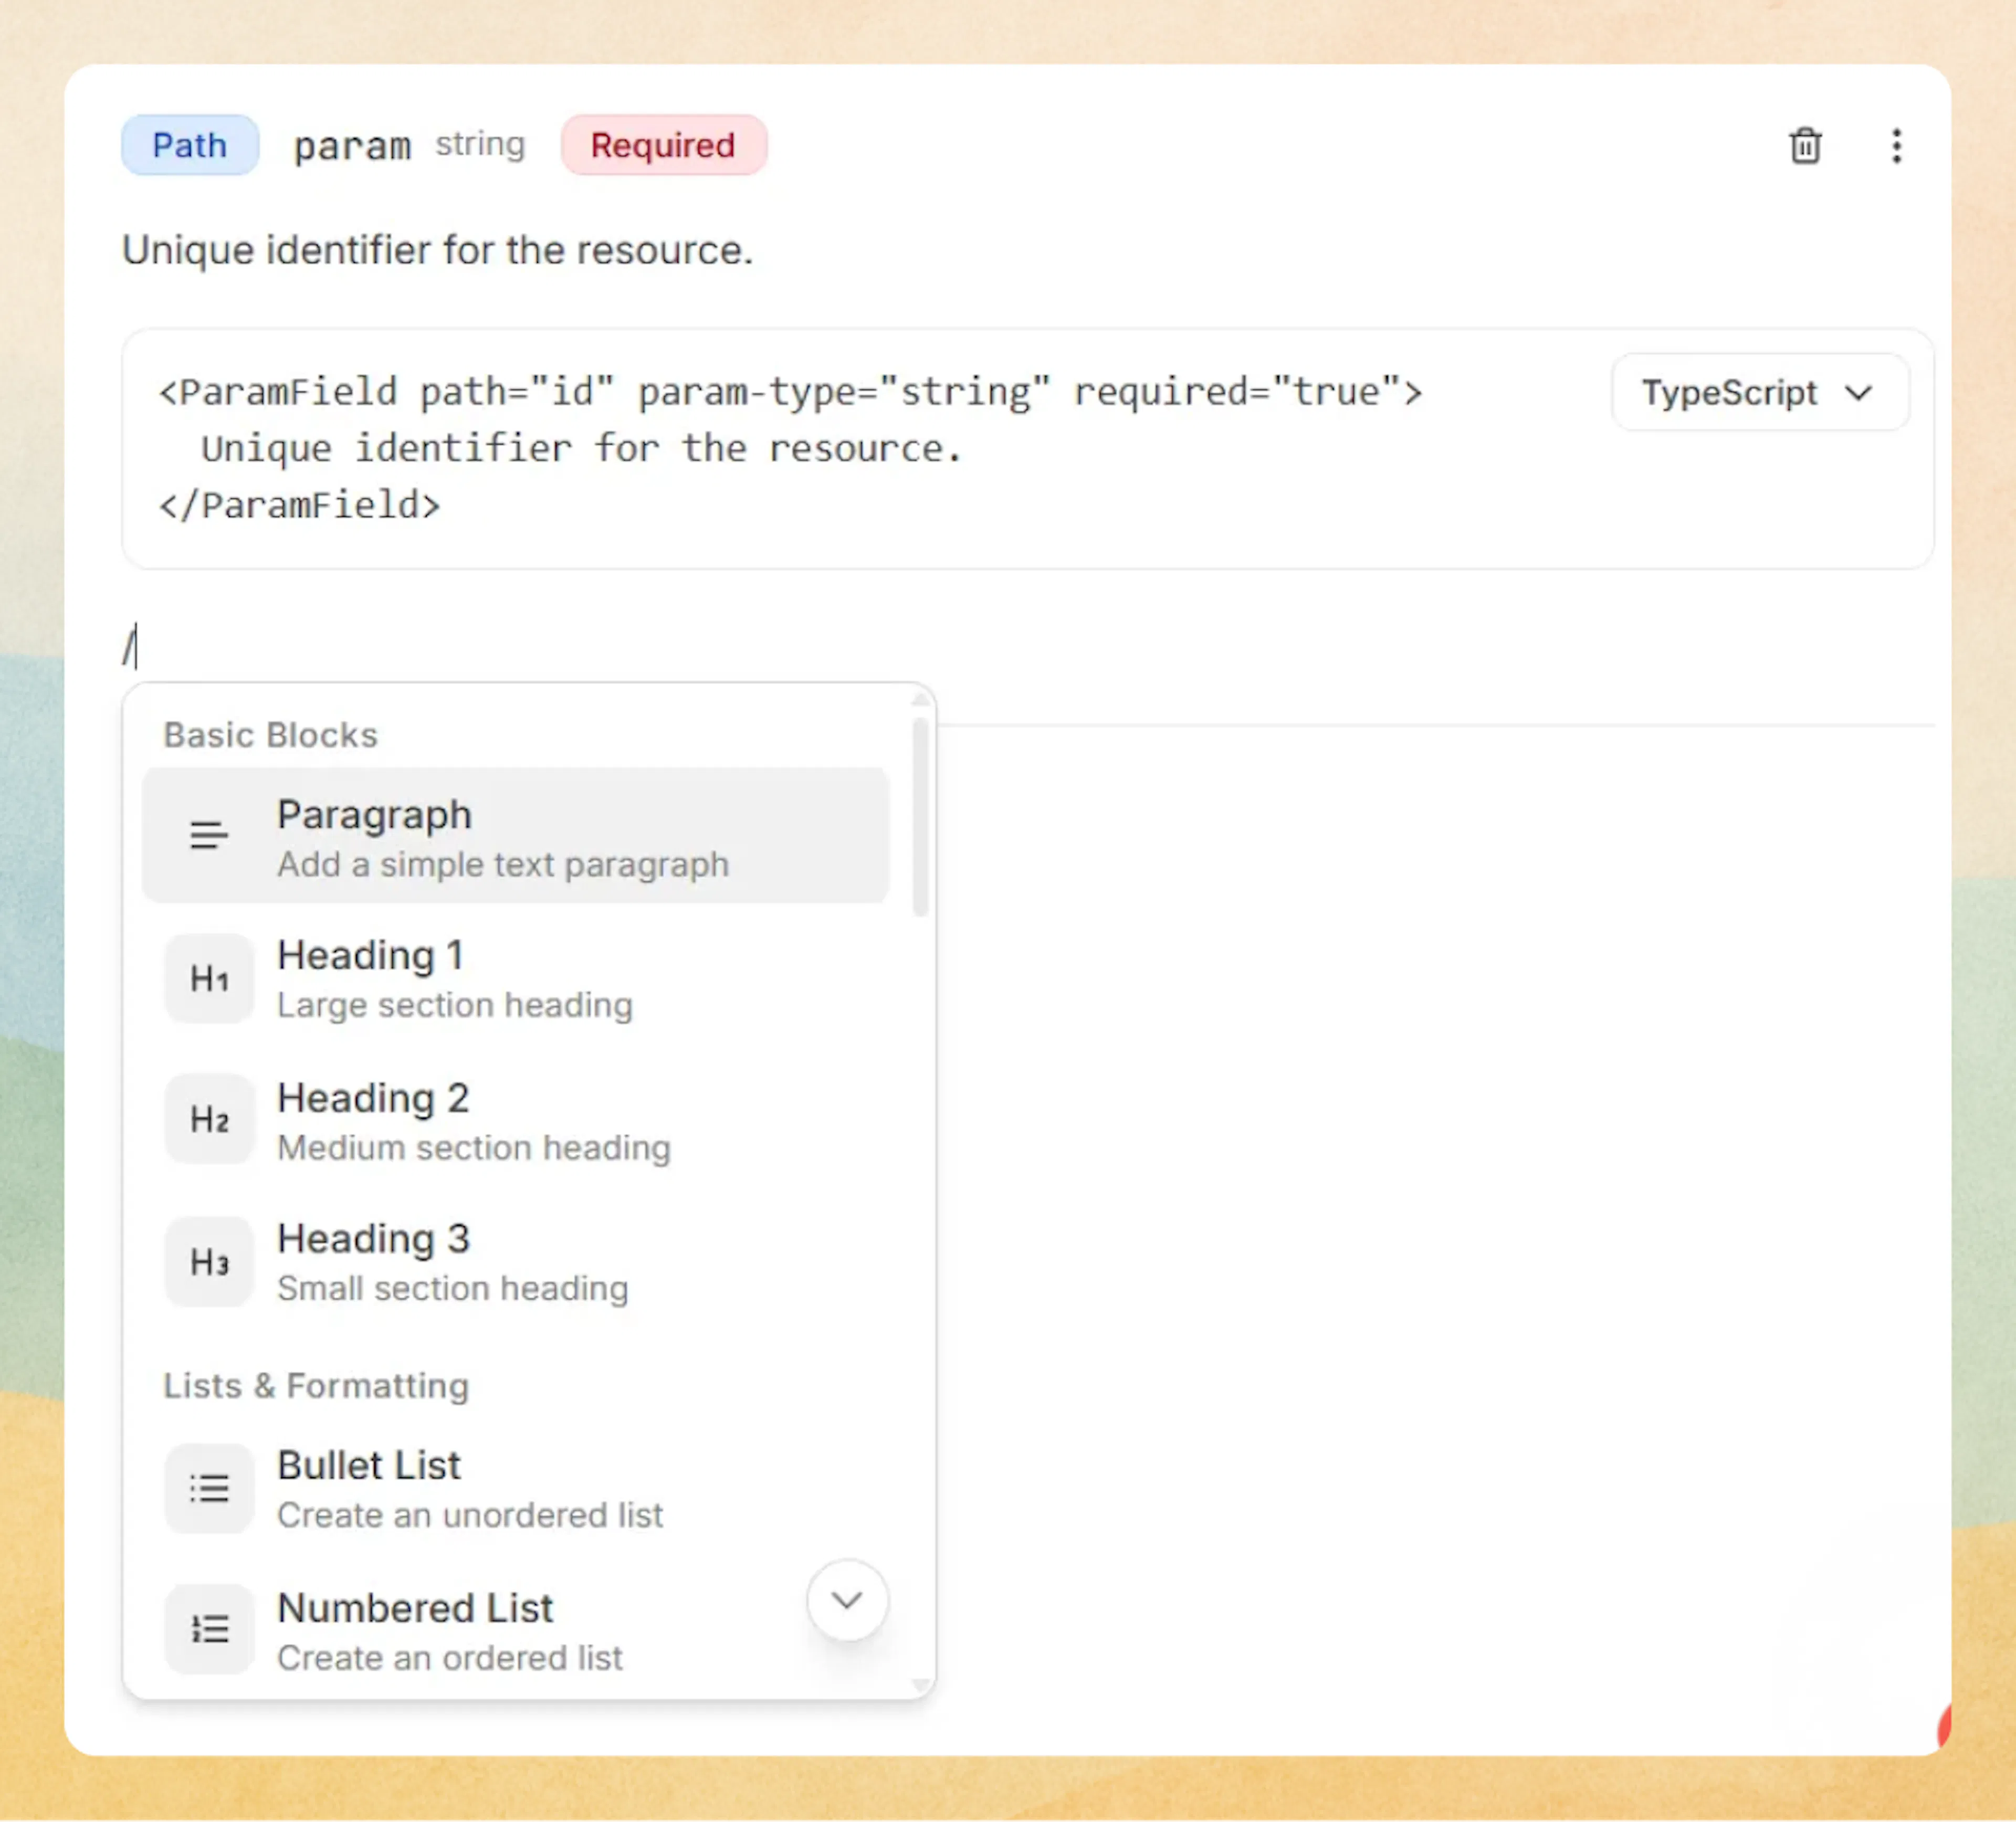Image resolution: width=2016 pixels, height=1822 pixels.
Task: Open the three-dot more options menu
Action: (x=1896, y=146)
